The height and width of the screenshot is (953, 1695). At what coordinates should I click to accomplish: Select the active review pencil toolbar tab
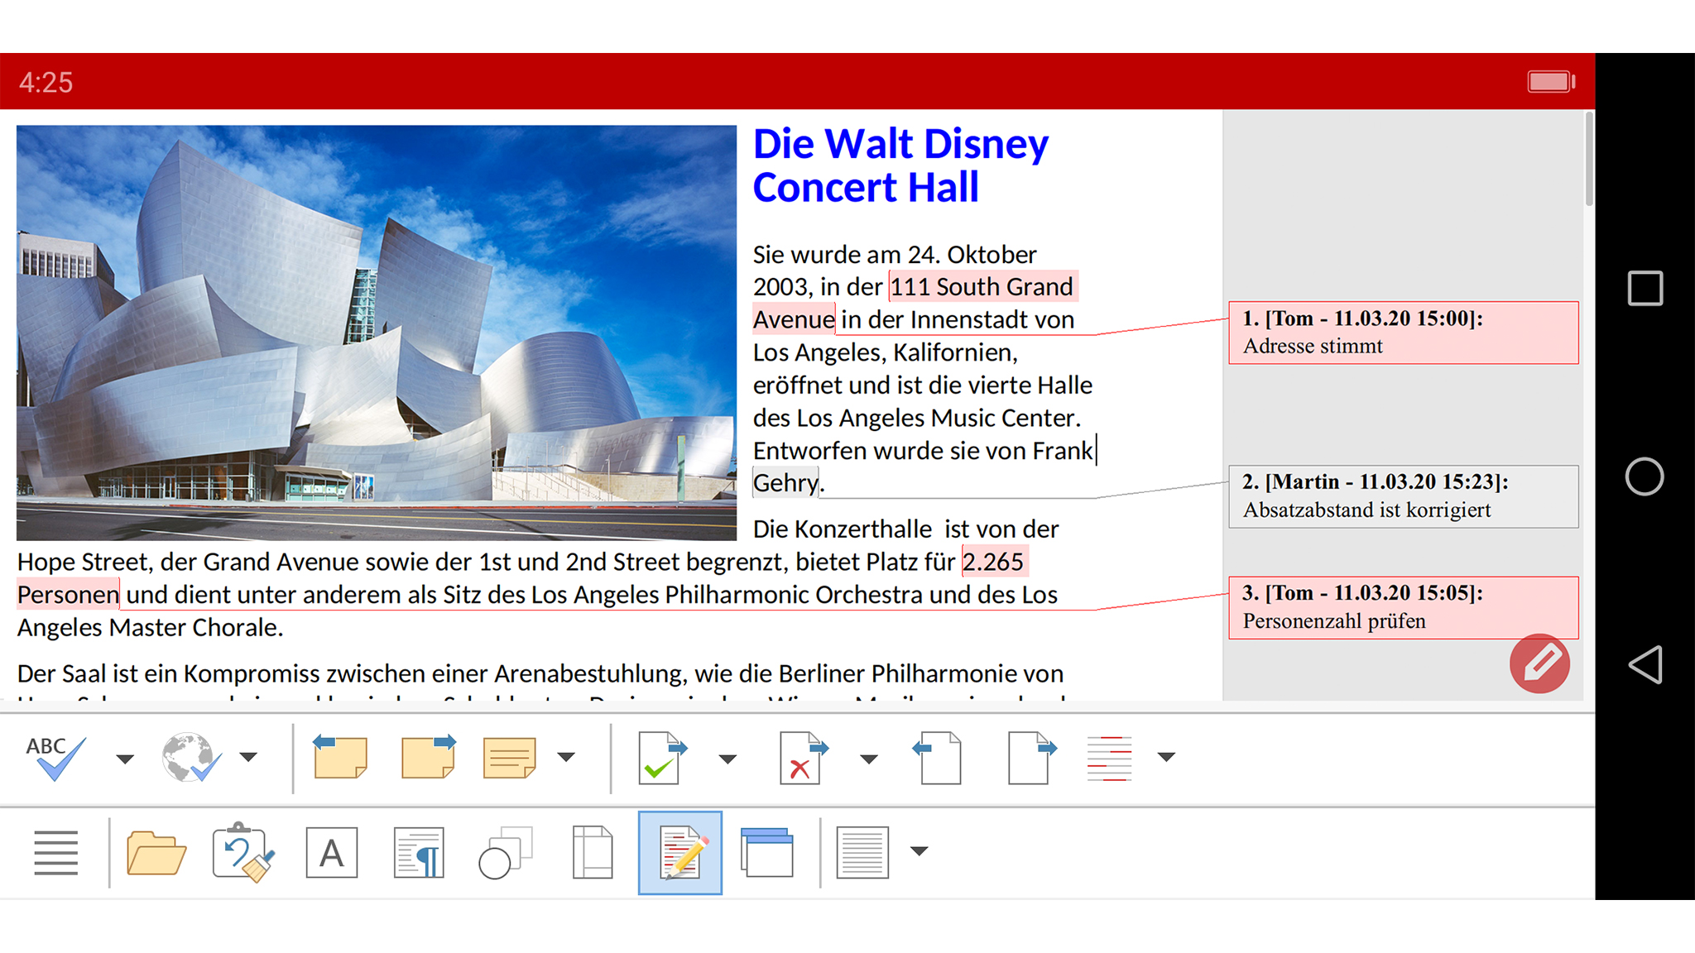pos(680,852)
